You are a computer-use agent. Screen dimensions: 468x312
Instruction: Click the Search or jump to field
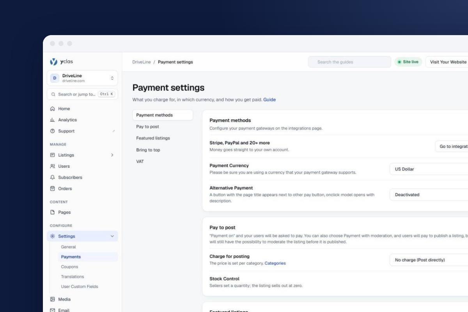[82, 94]
